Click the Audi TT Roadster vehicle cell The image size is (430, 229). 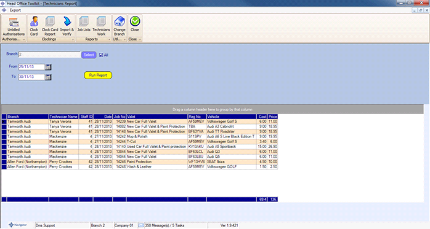tap(231, 131)
